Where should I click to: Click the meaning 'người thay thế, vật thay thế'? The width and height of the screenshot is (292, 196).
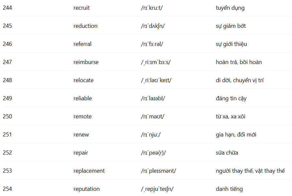coord(250,171)
